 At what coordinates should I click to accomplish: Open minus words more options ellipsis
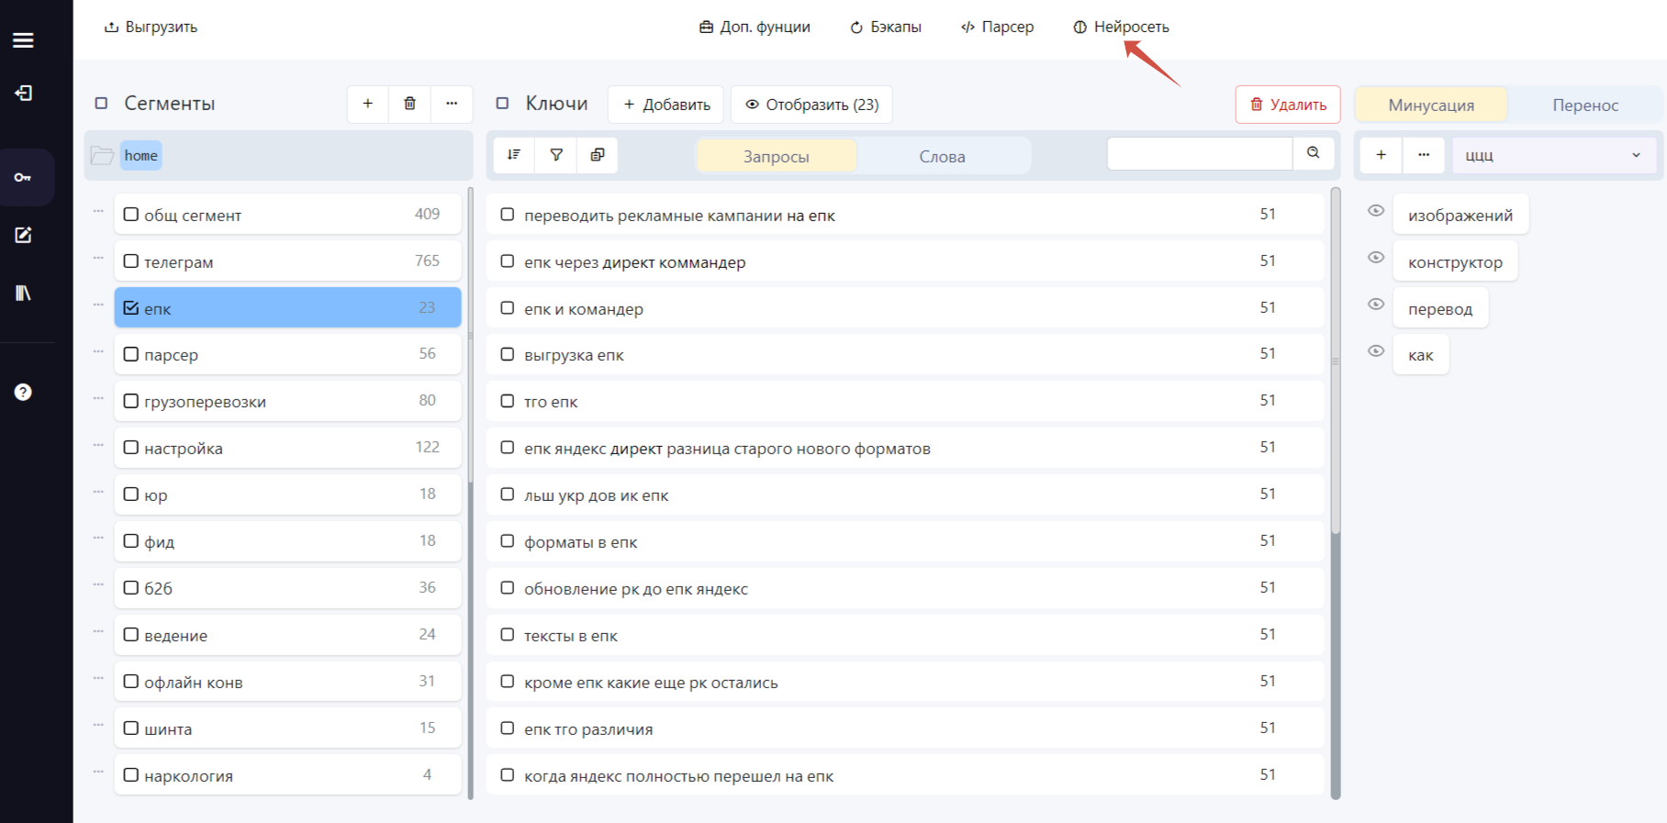point(1424,155)
